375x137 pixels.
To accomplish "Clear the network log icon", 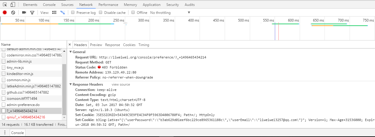I will 13,12.
